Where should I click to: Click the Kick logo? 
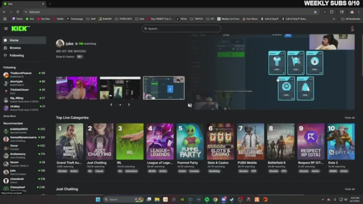(20, 29)
